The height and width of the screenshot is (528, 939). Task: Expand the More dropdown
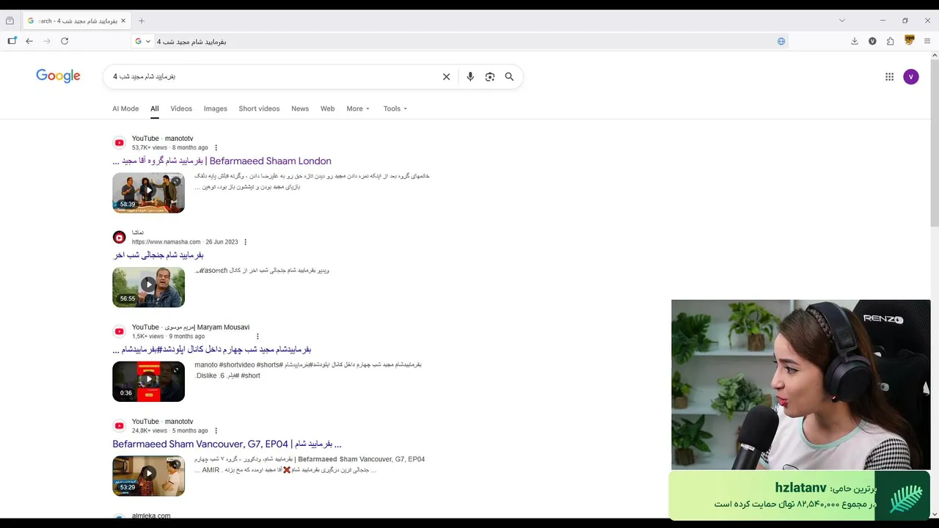358,109
